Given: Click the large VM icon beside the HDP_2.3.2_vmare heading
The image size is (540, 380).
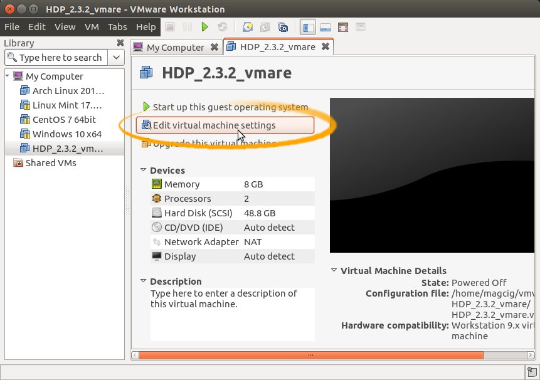Looking at the screenshot, I should 146,73.
